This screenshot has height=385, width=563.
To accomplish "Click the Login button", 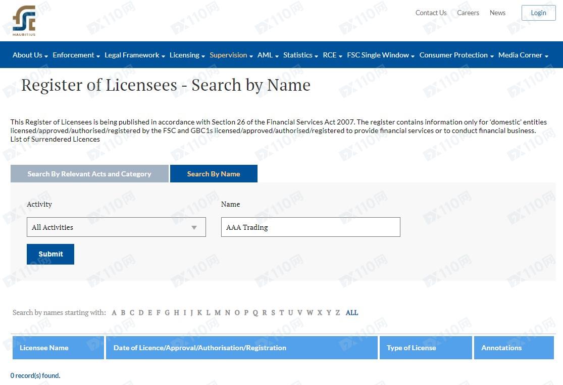I will tap(538, 13).
